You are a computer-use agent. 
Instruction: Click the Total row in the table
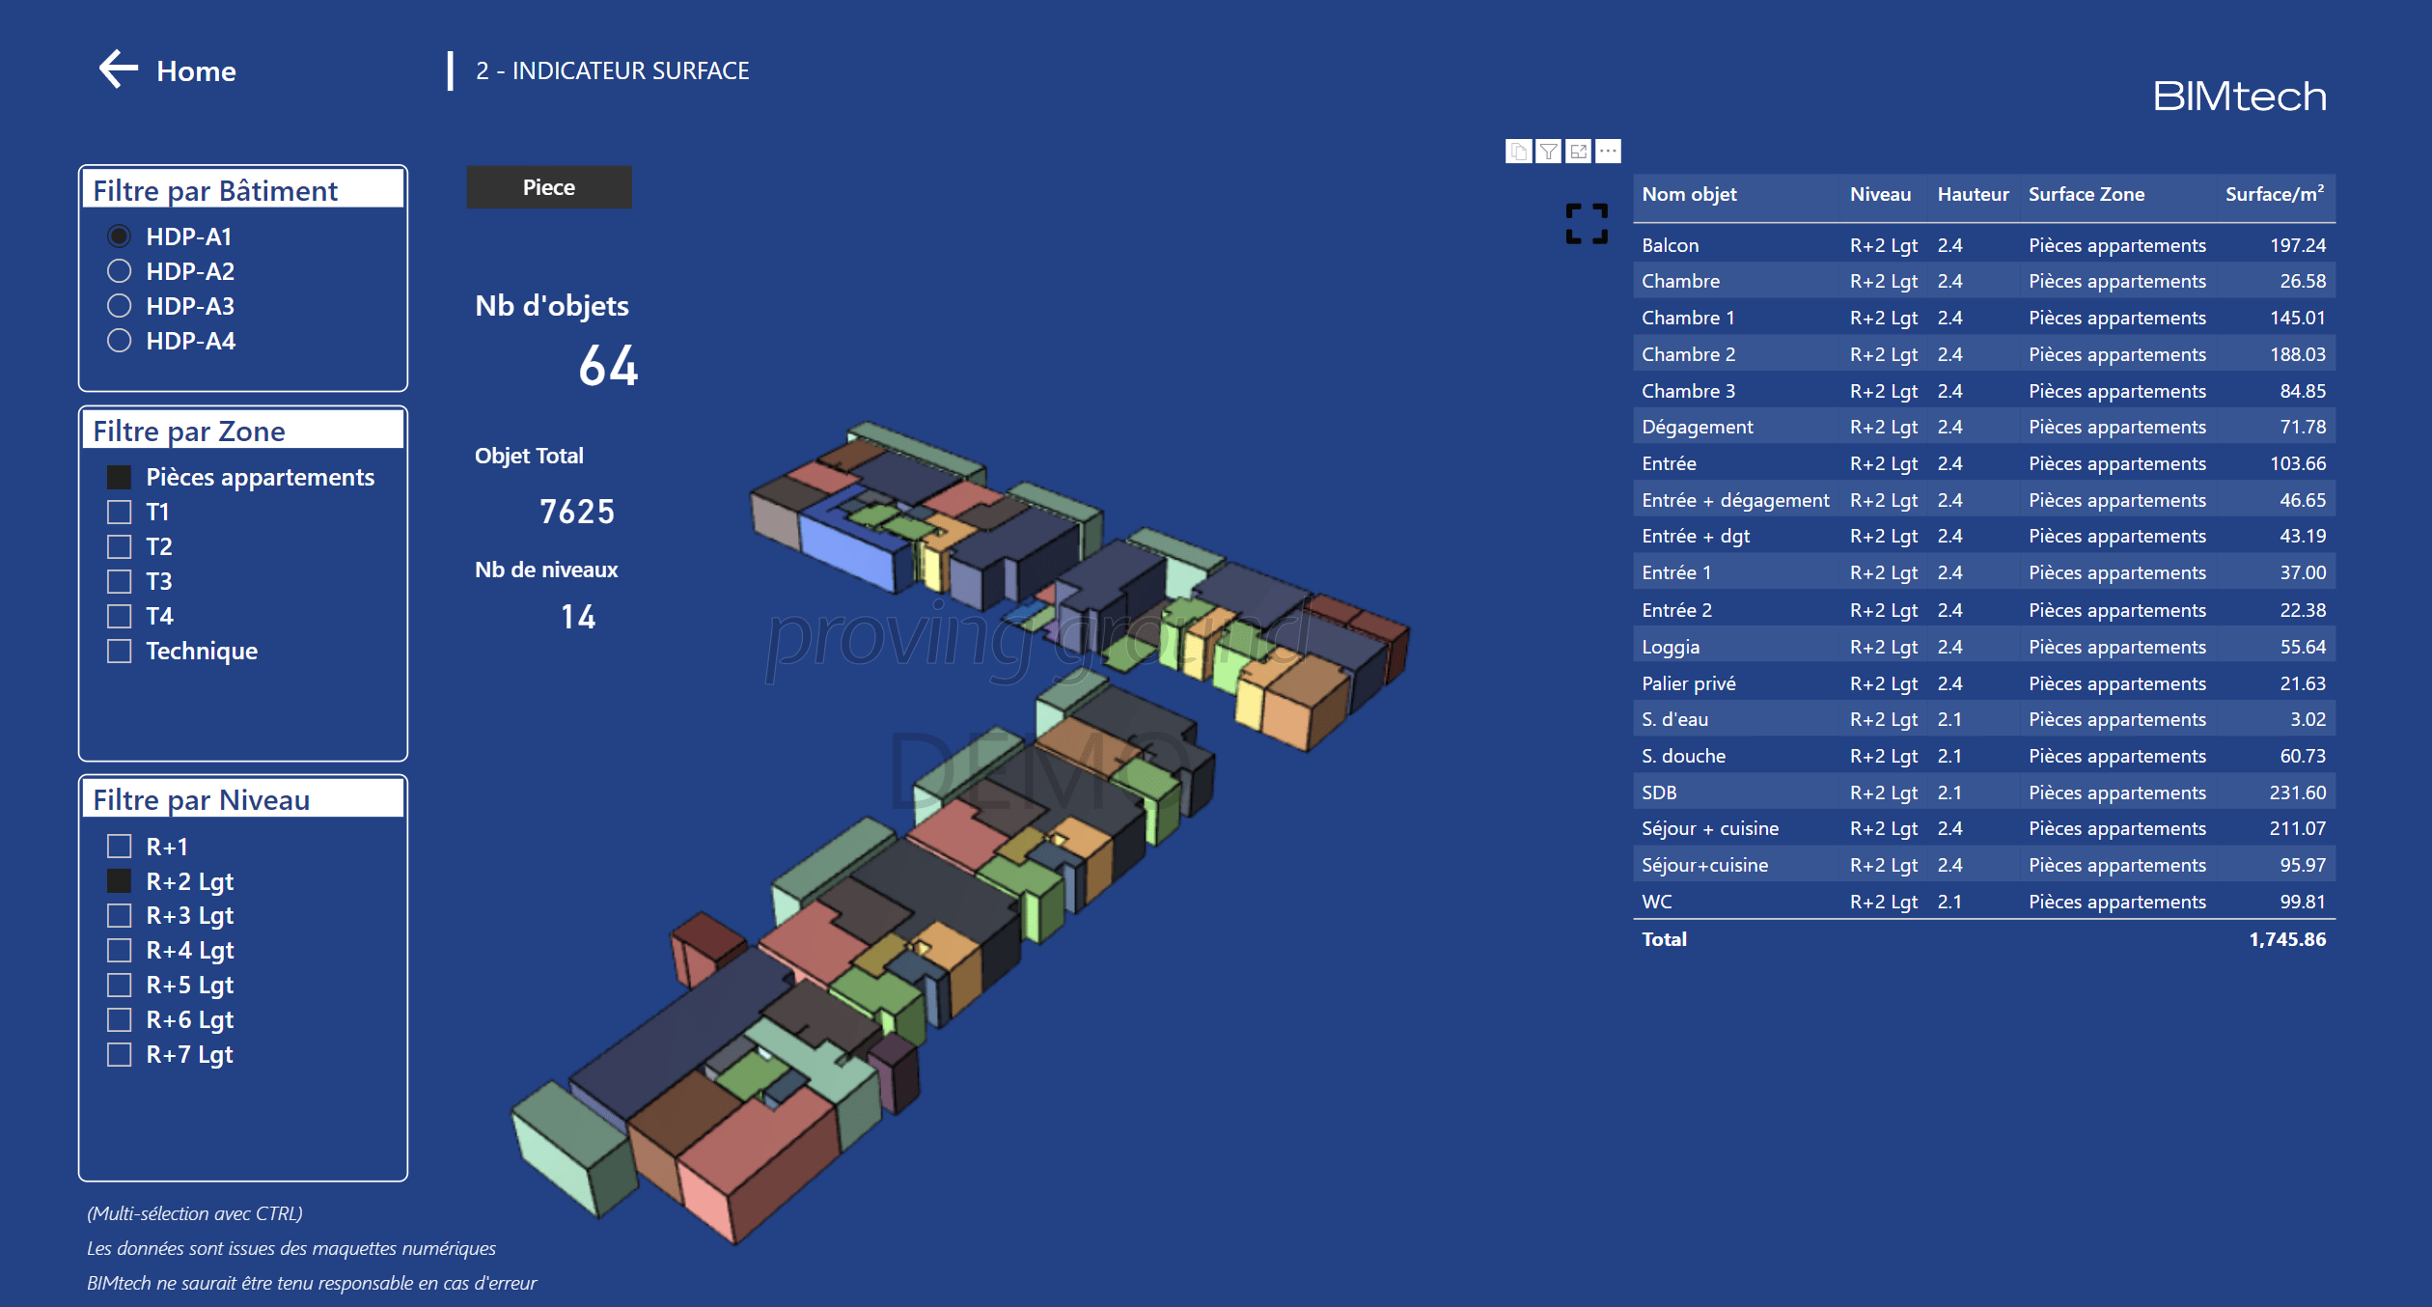[x=1664, y=939]
